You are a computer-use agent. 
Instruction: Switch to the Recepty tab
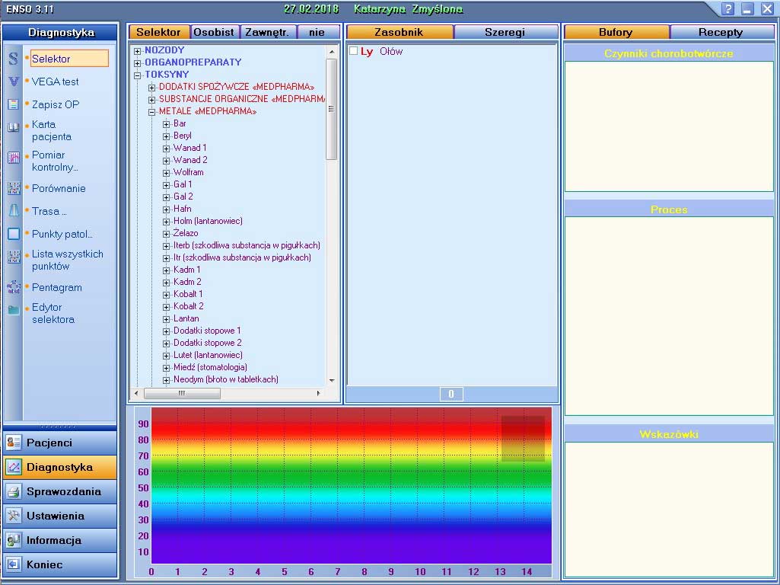(x=720, y=32)
